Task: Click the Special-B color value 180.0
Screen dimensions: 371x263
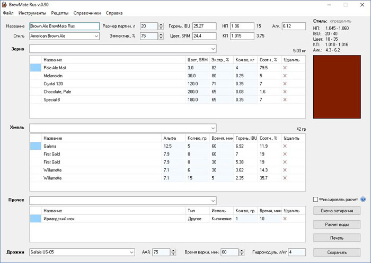Action: click(197, 99)
